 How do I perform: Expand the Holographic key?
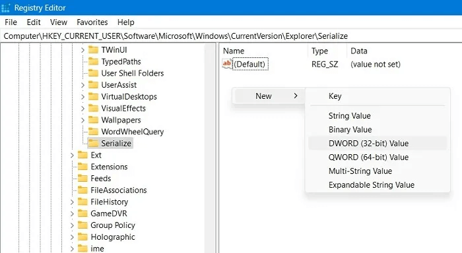click(x=72, y=237)
